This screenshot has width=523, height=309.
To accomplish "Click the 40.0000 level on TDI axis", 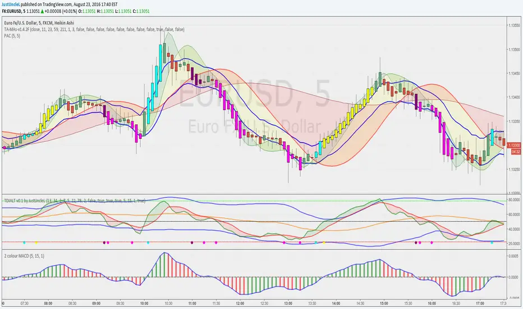I will 514,229.
